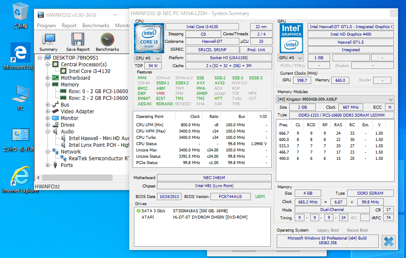Click the Operating System Windows 10 field
406x258 pixels.
(x=327, y=241)
